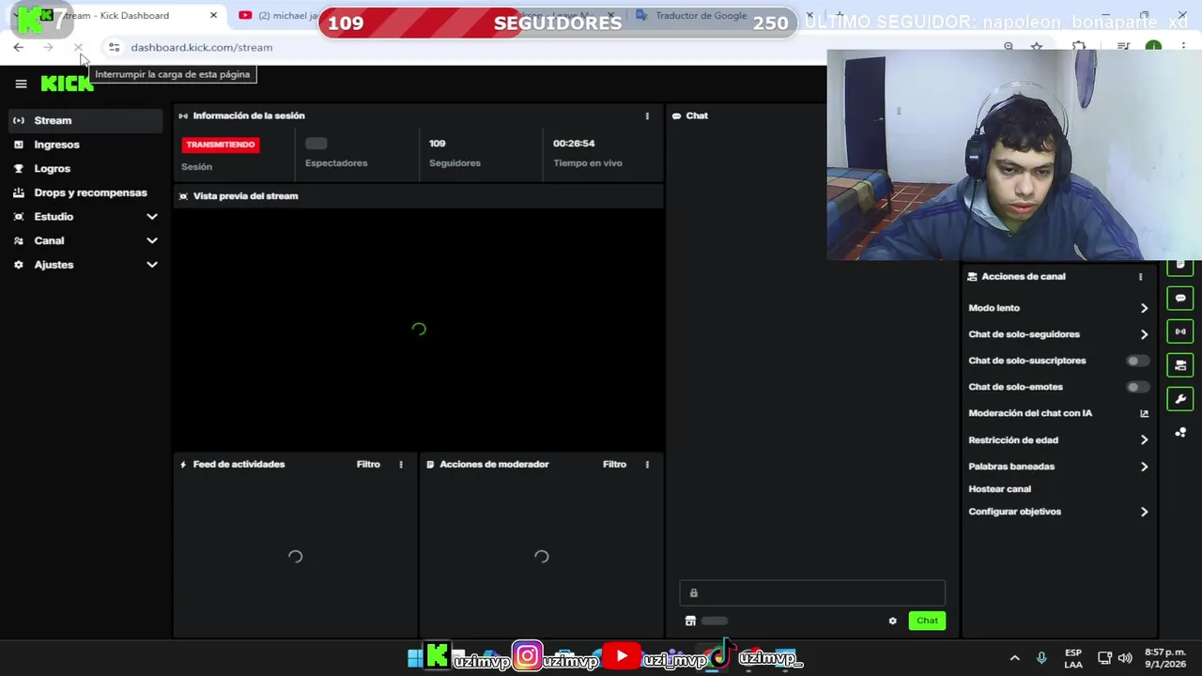
Task: Click the 00:26:54 live time value
Action: coord(574,144)
